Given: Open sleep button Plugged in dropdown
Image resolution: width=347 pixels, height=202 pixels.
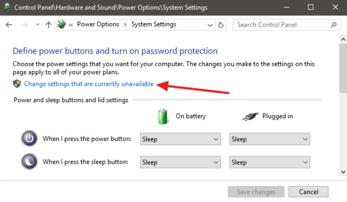Looking at the screenshot, I should click(x=269, y=162).
